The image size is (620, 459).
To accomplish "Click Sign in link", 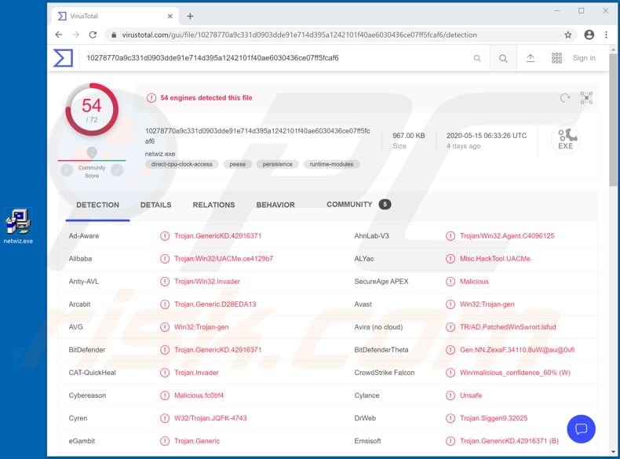I will (x=584, y=58).
